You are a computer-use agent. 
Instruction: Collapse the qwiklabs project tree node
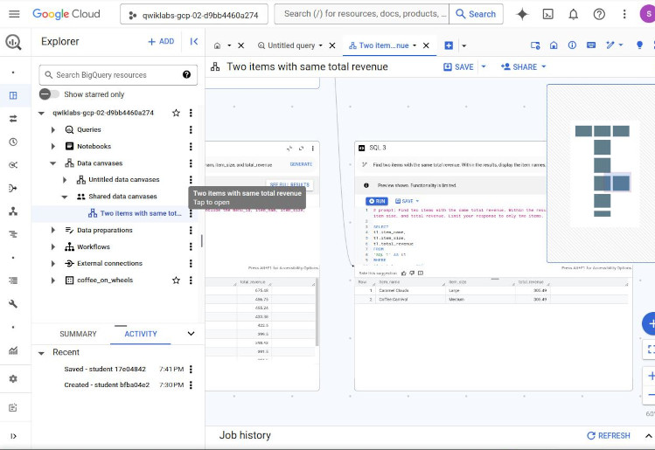[x=41, y=113]
